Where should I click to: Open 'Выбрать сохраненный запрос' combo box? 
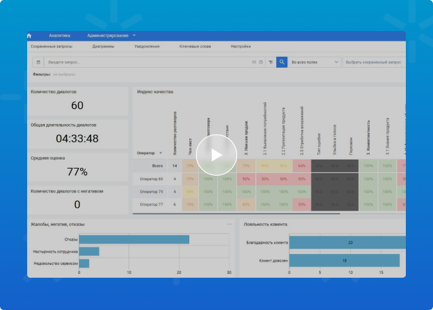coord(374,62)
